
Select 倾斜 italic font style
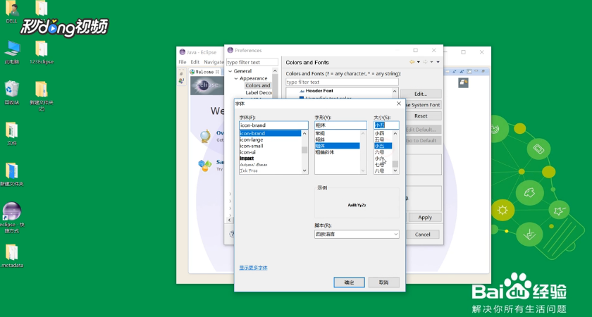320,139
